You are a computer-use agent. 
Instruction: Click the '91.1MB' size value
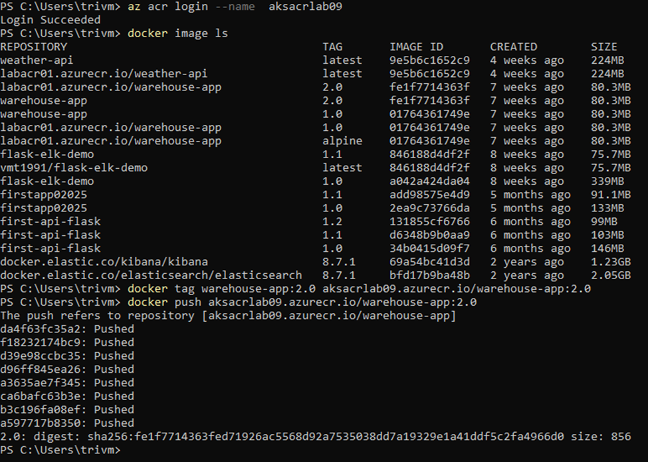tap(611, 195)
